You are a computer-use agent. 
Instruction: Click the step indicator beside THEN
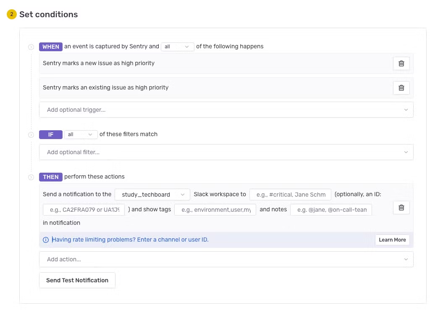tap(31, 177)
